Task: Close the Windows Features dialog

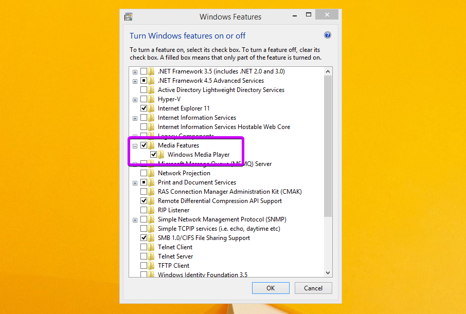Action: [327, 14]
